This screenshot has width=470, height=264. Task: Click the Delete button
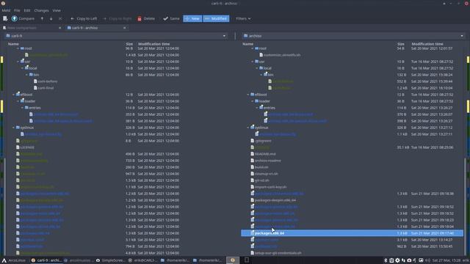coord(146,18)
